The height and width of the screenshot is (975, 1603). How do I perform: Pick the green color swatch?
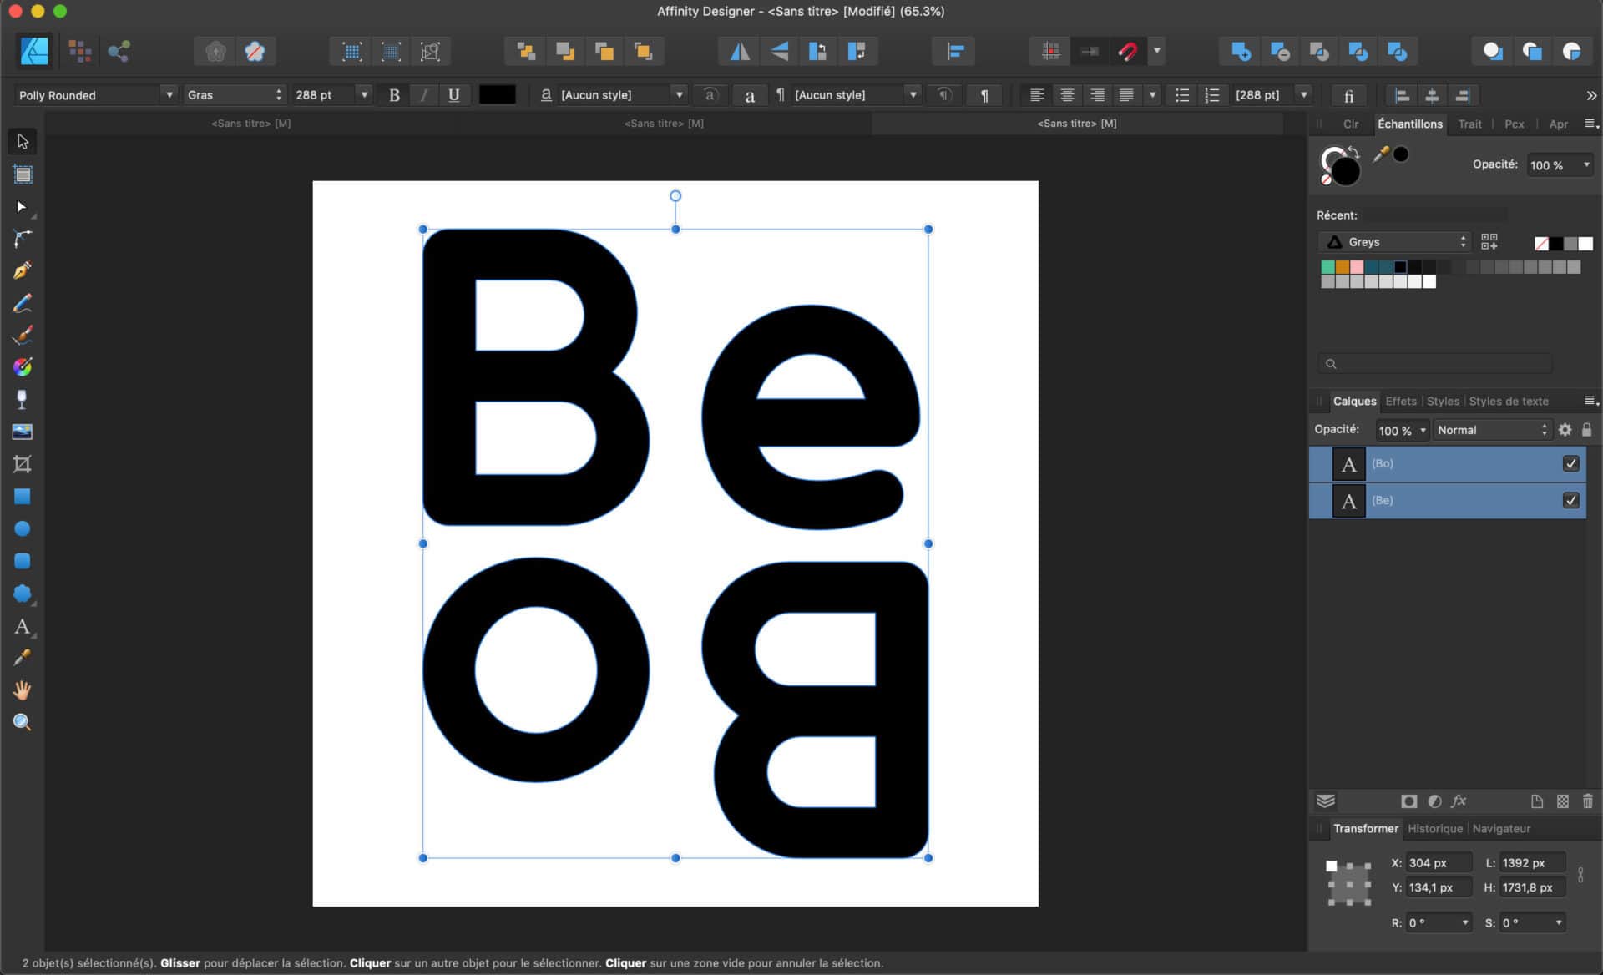[x=1326, y=267]
